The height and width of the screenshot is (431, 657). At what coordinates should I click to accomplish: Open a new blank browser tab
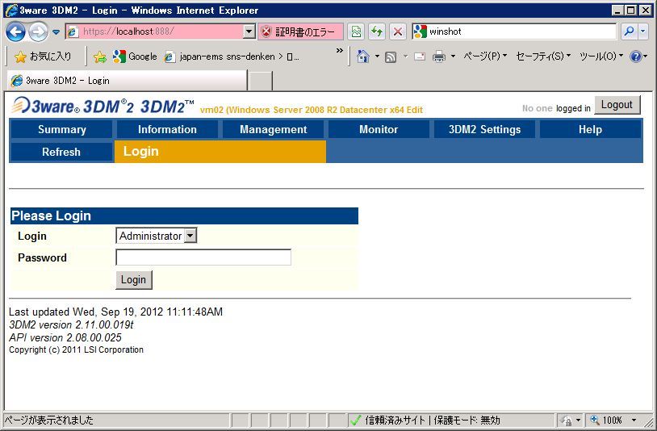260,81
